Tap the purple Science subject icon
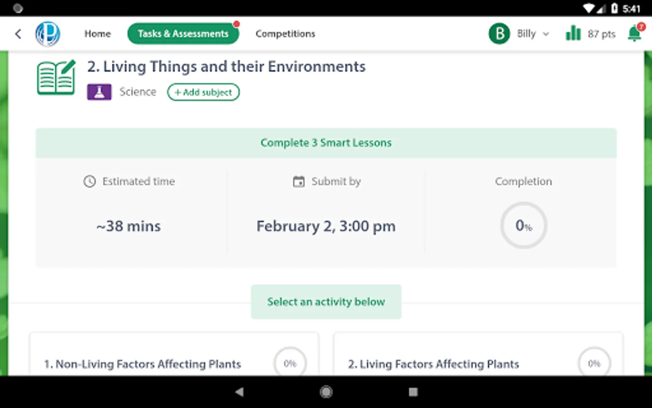Screen dimensions: 652x408 (99, 92)
